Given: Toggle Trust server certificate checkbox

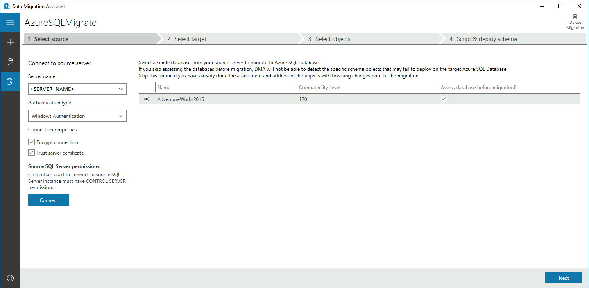Looking at the screenshot, I should (x=31, y=153).
